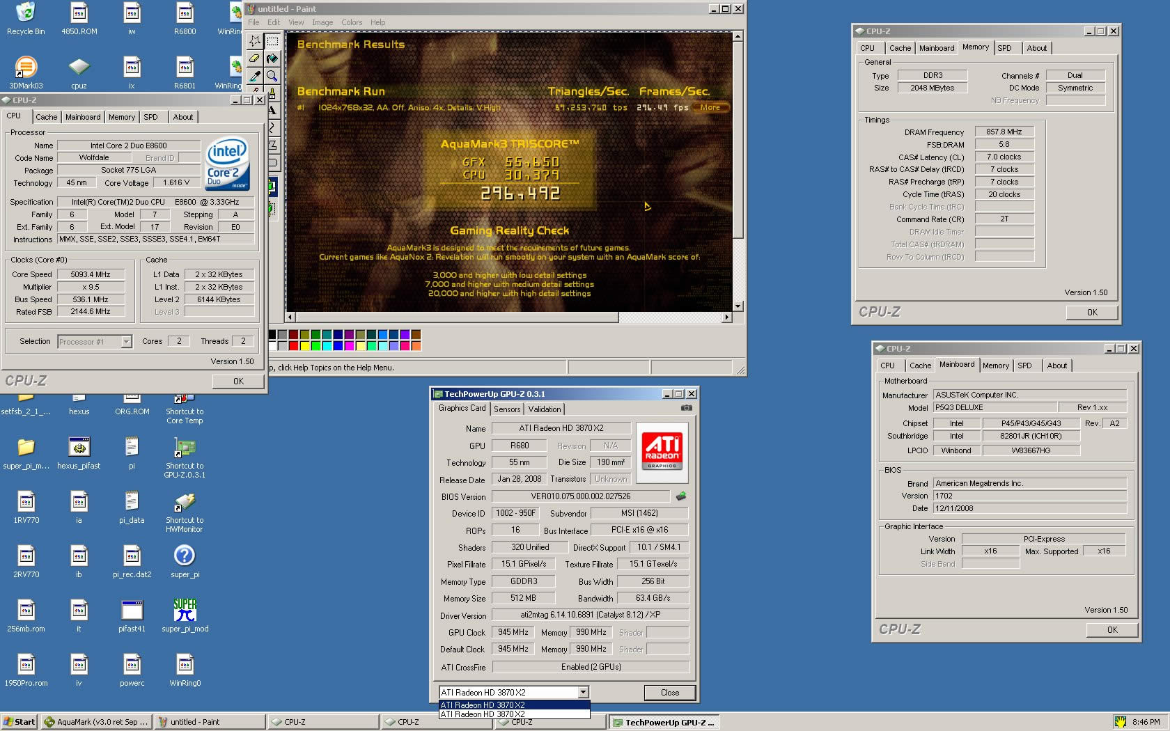Pick magenta swatch in Paint palette
The image size is (1170, 731).
[350, 345]
